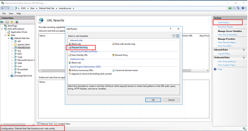Select the Request blocking rule template

pyautogui.click(x=80, y=48)
